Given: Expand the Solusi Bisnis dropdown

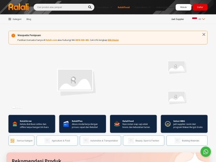Looking at the screenshot, I should (142, 7).
